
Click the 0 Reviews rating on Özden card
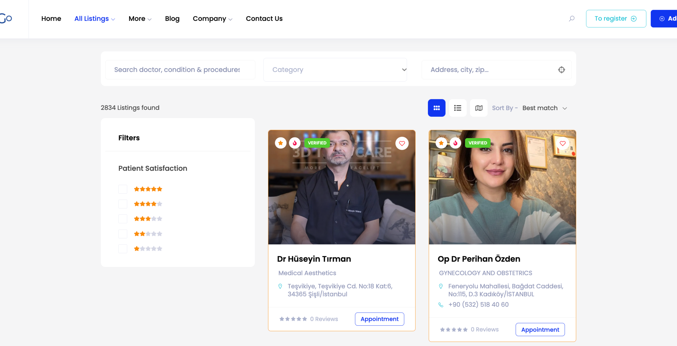484,329
